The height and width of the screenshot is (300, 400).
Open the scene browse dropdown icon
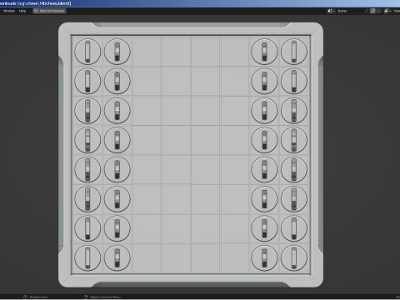(331, 11)
